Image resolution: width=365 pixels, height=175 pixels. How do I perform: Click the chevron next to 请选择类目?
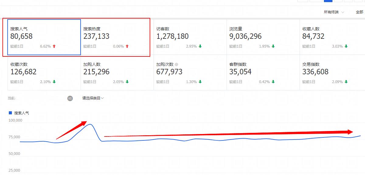coord(103,98)
